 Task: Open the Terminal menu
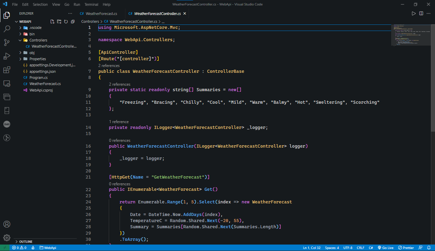coord(91,4)
